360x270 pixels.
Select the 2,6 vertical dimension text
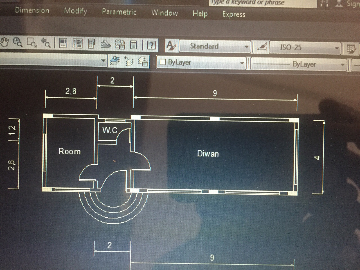pos(12,165)
